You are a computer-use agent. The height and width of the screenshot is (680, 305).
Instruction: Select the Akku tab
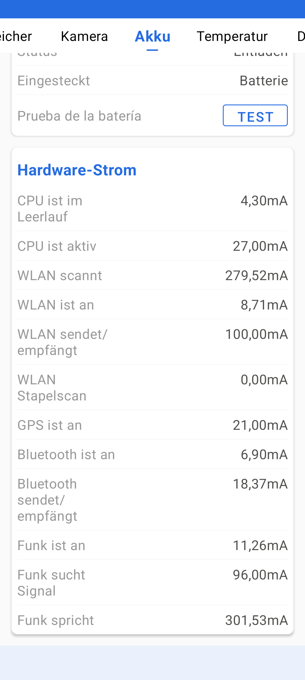coord(152,36)
